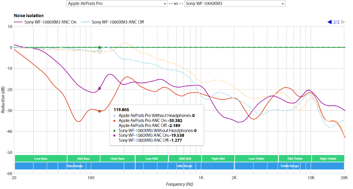Open the Sony WF-1000XM3 comparison dropdown
This screenshot has height=189, width=353.
coord(235,4)
